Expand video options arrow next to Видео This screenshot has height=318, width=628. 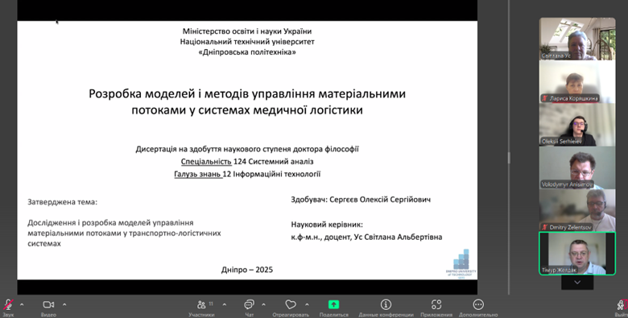click(x=64, y=305)
